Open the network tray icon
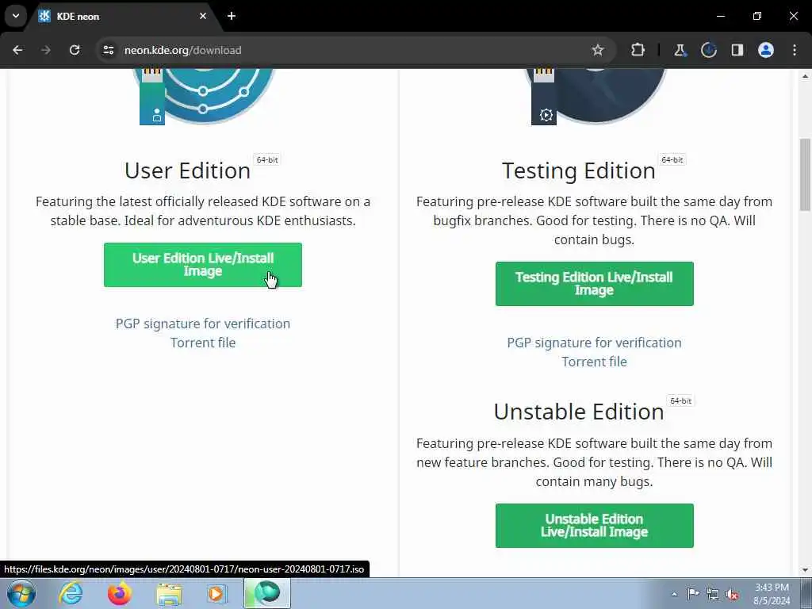Screen dimensions: 812x609 713,594
